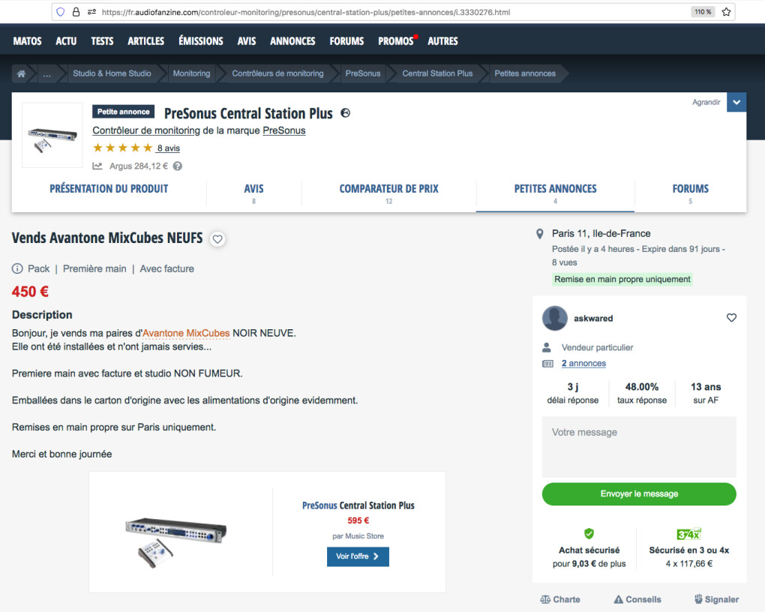Open the seller's 2 annonces link
This screenshot has width=765, height=612.
[583, 363]
